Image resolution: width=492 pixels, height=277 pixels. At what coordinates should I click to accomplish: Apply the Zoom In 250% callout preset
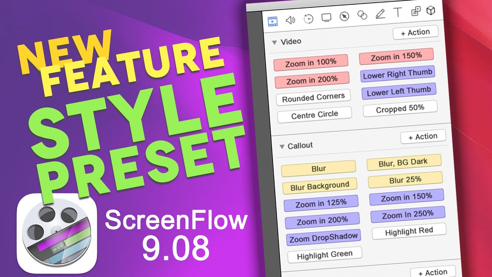point(408,214)
